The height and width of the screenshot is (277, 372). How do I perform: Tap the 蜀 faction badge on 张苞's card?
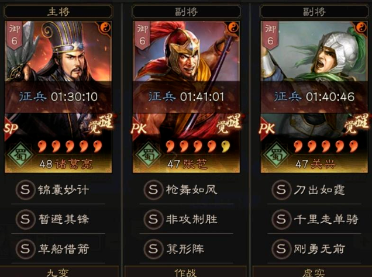[148, 155]
